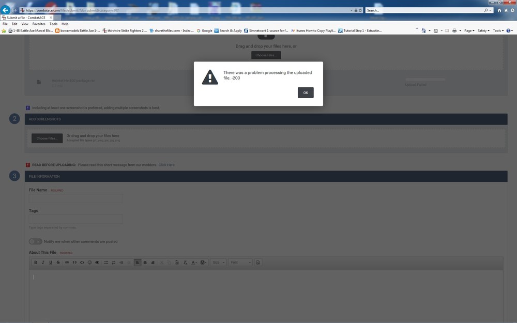Click the emoticon icon in editor toolbar
The height and width of the screenshot is (323, 517).
point(89,263)
